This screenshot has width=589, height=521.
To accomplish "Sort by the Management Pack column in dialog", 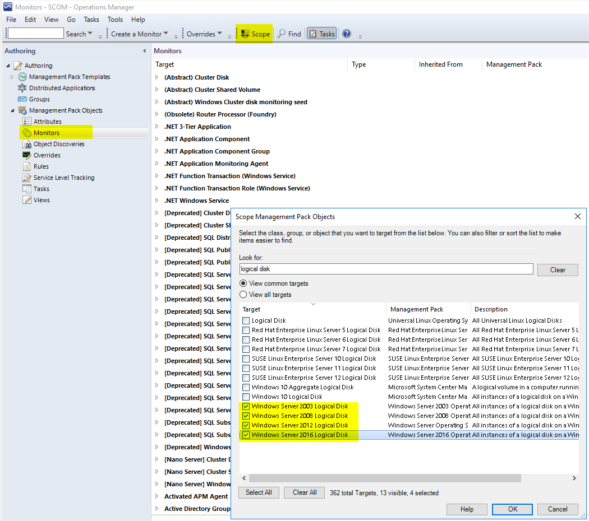I will pyautogui.click(x=429, y=309).
